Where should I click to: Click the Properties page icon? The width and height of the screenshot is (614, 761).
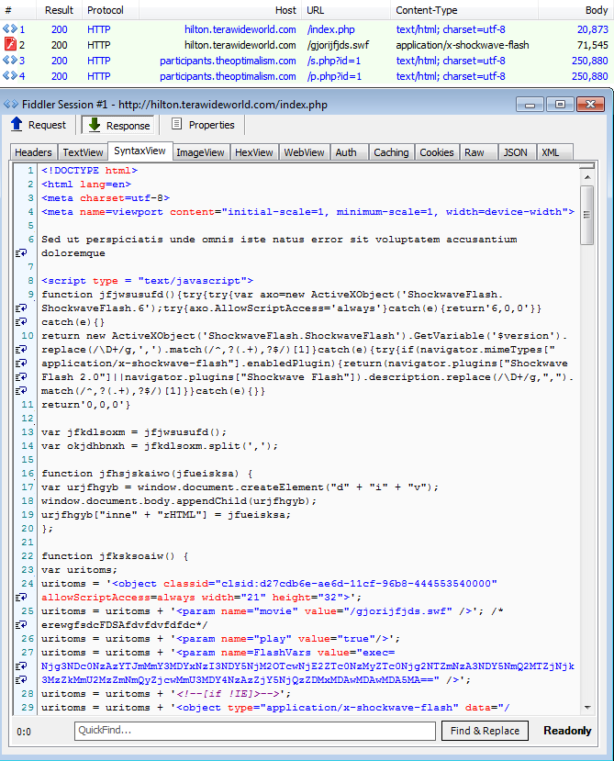tap(177, 124)
